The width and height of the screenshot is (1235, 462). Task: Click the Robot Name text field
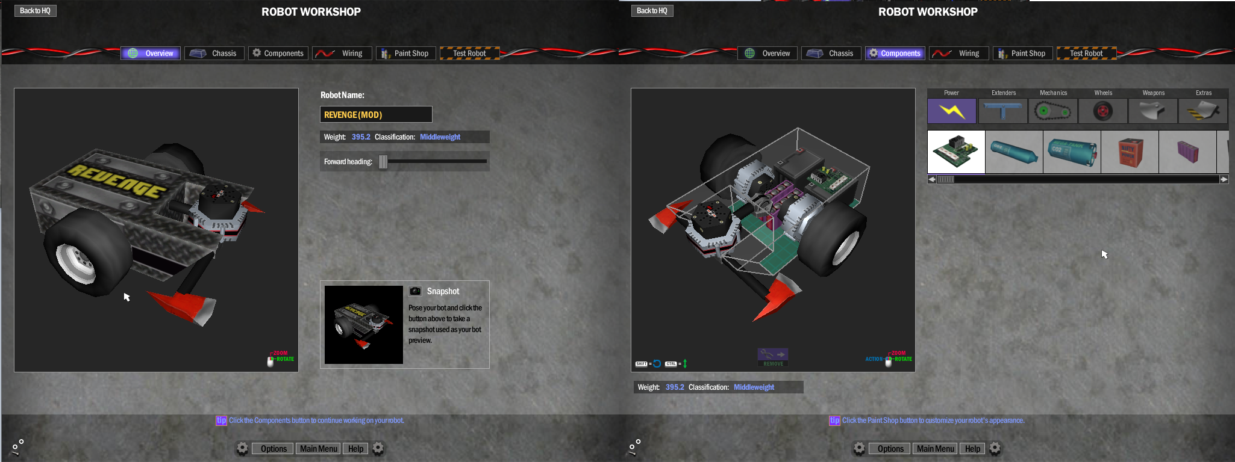point(375,114)
